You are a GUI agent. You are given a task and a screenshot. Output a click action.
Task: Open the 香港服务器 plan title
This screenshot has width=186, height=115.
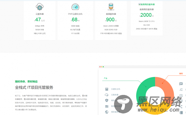(111, 14)
